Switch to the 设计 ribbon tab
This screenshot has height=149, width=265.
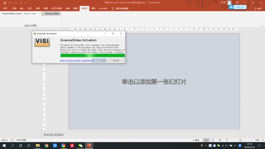tap(30, 8)
